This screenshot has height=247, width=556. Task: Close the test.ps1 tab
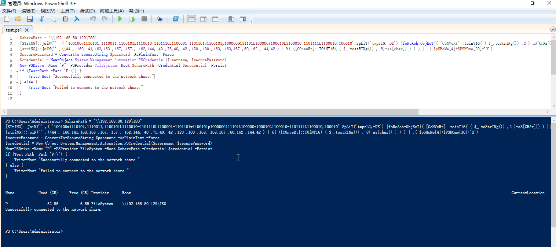pyautogui.click(x=27, y=30)
